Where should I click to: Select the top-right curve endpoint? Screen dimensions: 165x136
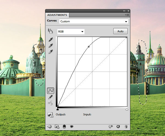127,37
